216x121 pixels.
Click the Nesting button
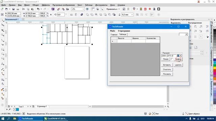pos(179,59)
